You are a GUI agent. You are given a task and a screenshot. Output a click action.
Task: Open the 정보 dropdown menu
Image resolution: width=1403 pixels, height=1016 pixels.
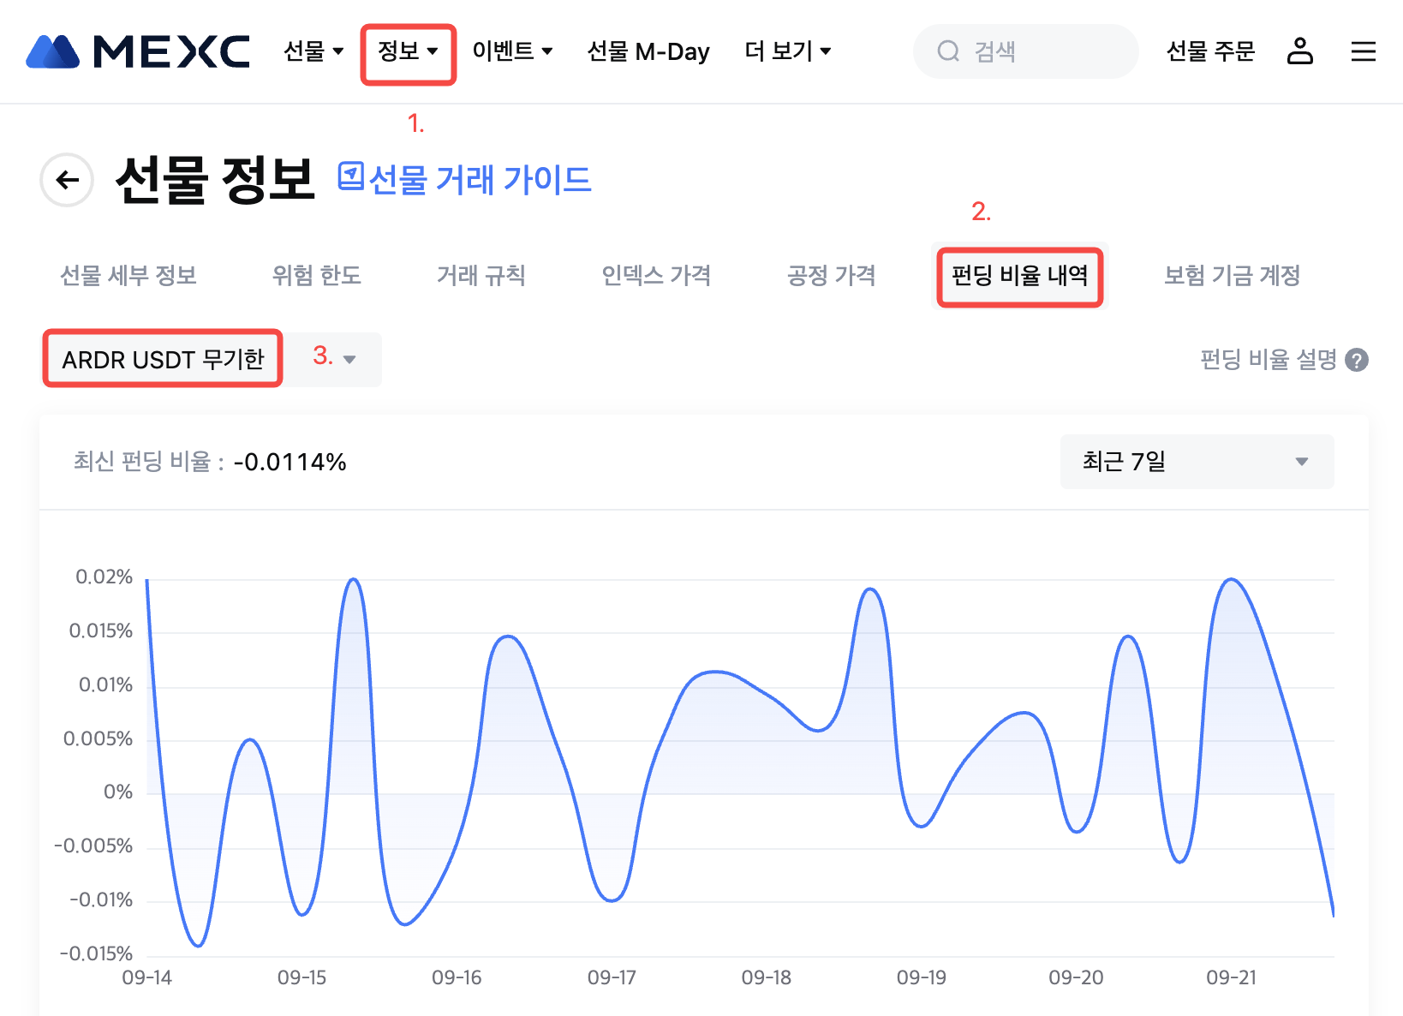[x=408, y=51]
